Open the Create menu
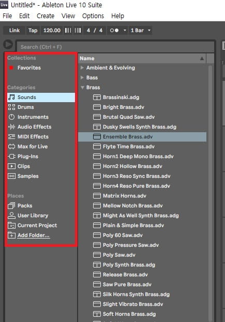This screenshot has height=322, width=225. click(x=46, y=16)
